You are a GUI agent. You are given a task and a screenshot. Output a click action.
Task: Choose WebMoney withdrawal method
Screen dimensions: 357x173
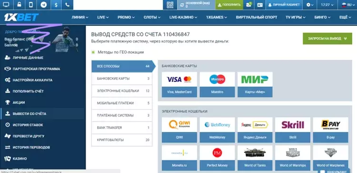coord(217,130)
